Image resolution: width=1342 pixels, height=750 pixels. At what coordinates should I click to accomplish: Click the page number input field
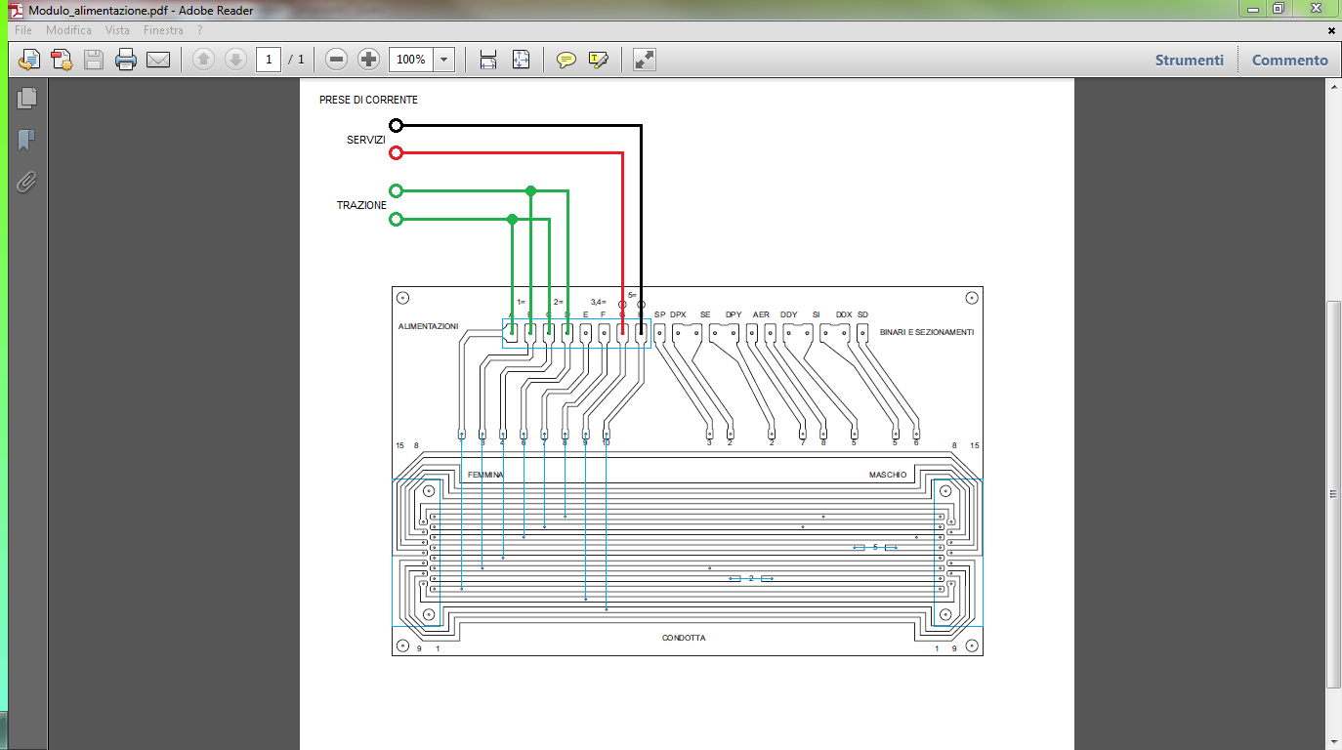(270, 60)
